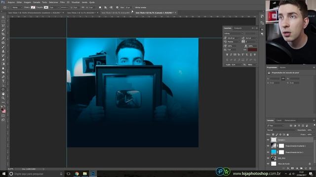Select the Eraser tool
The height and width of the screenshot is (177, 316).
point(3,59)
